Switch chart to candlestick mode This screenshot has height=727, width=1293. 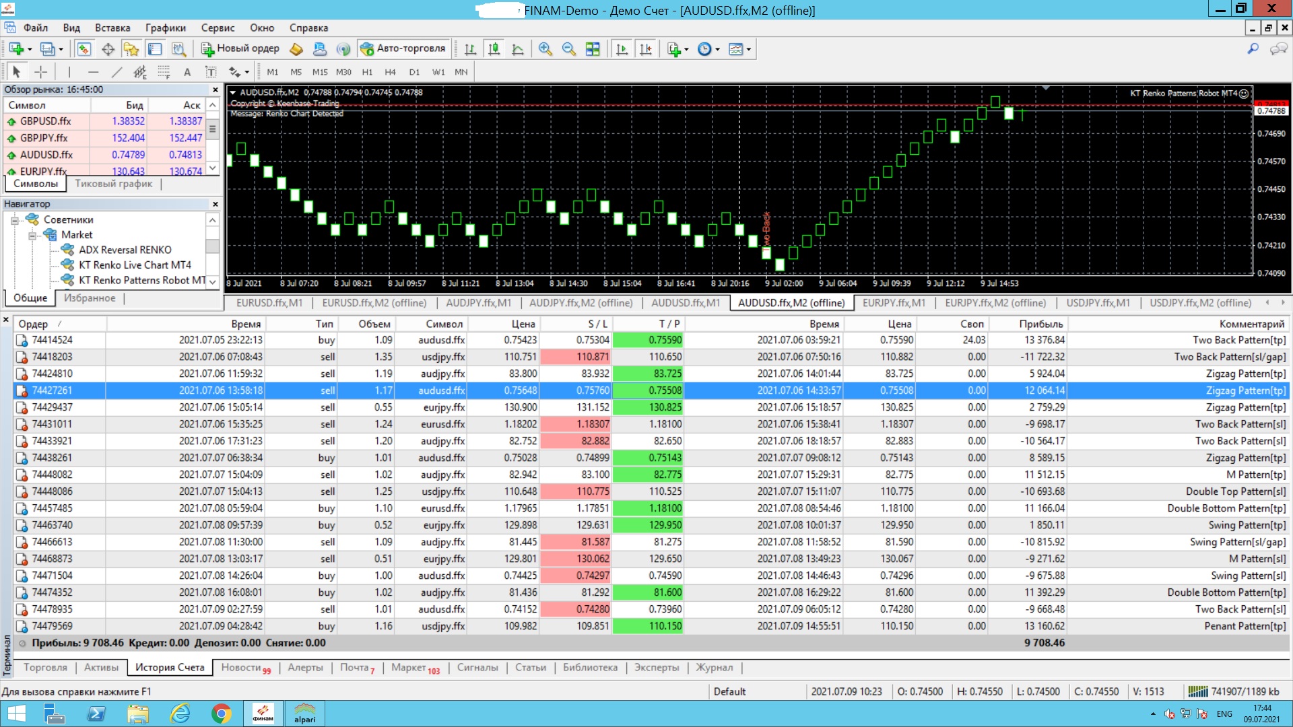[x=494, y=49]
